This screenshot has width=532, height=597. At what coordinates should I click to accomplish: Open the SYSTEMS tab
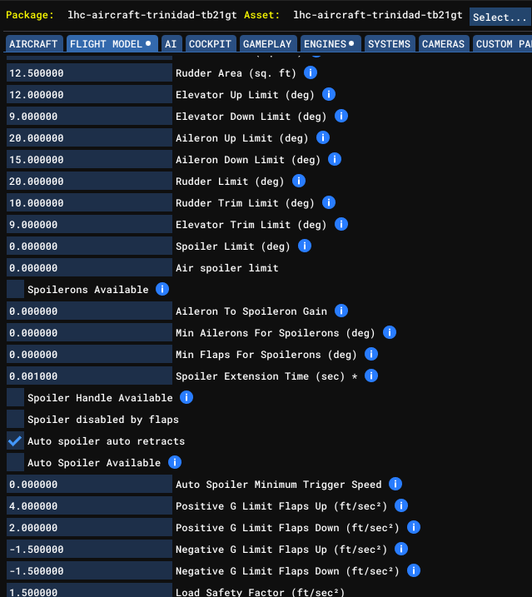[389, 44]
